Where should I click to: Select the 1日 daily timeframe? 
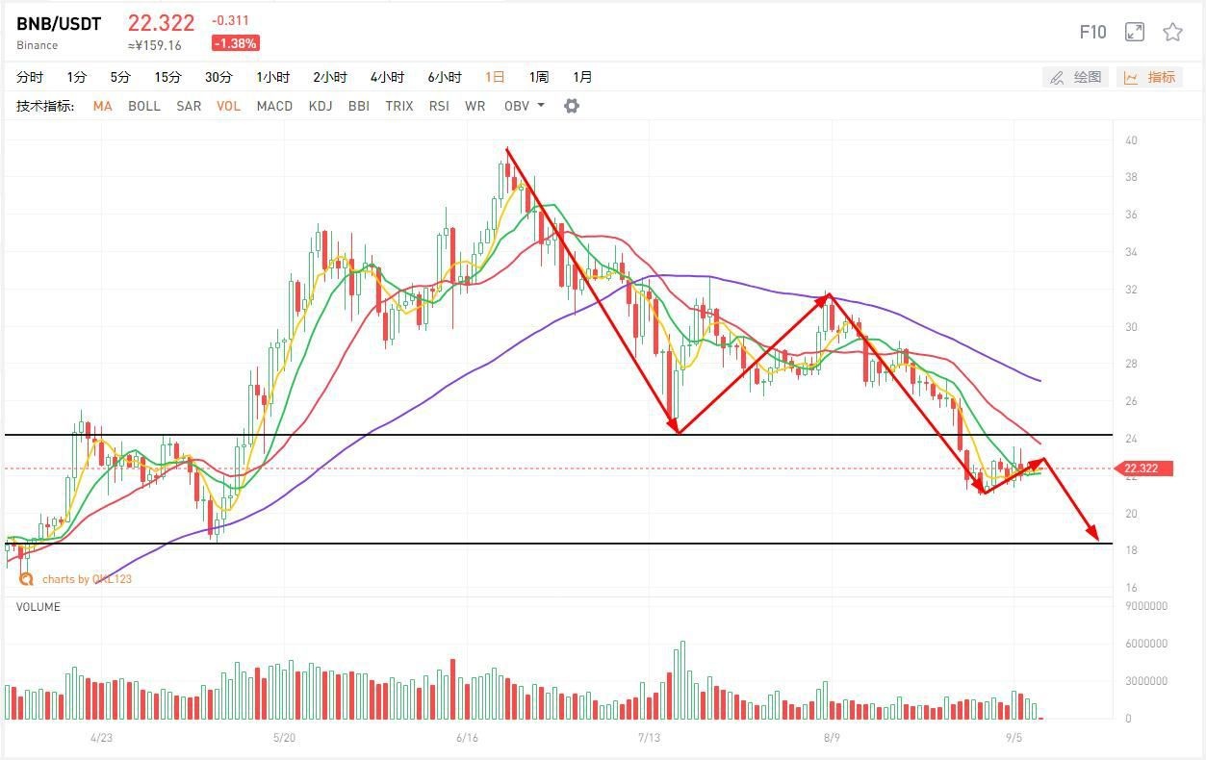[x=495, y=77]
